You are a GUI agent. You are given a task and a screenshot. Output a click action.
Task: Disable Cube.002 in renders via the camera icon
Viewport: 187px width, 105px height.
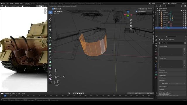(x=185, y=18)
